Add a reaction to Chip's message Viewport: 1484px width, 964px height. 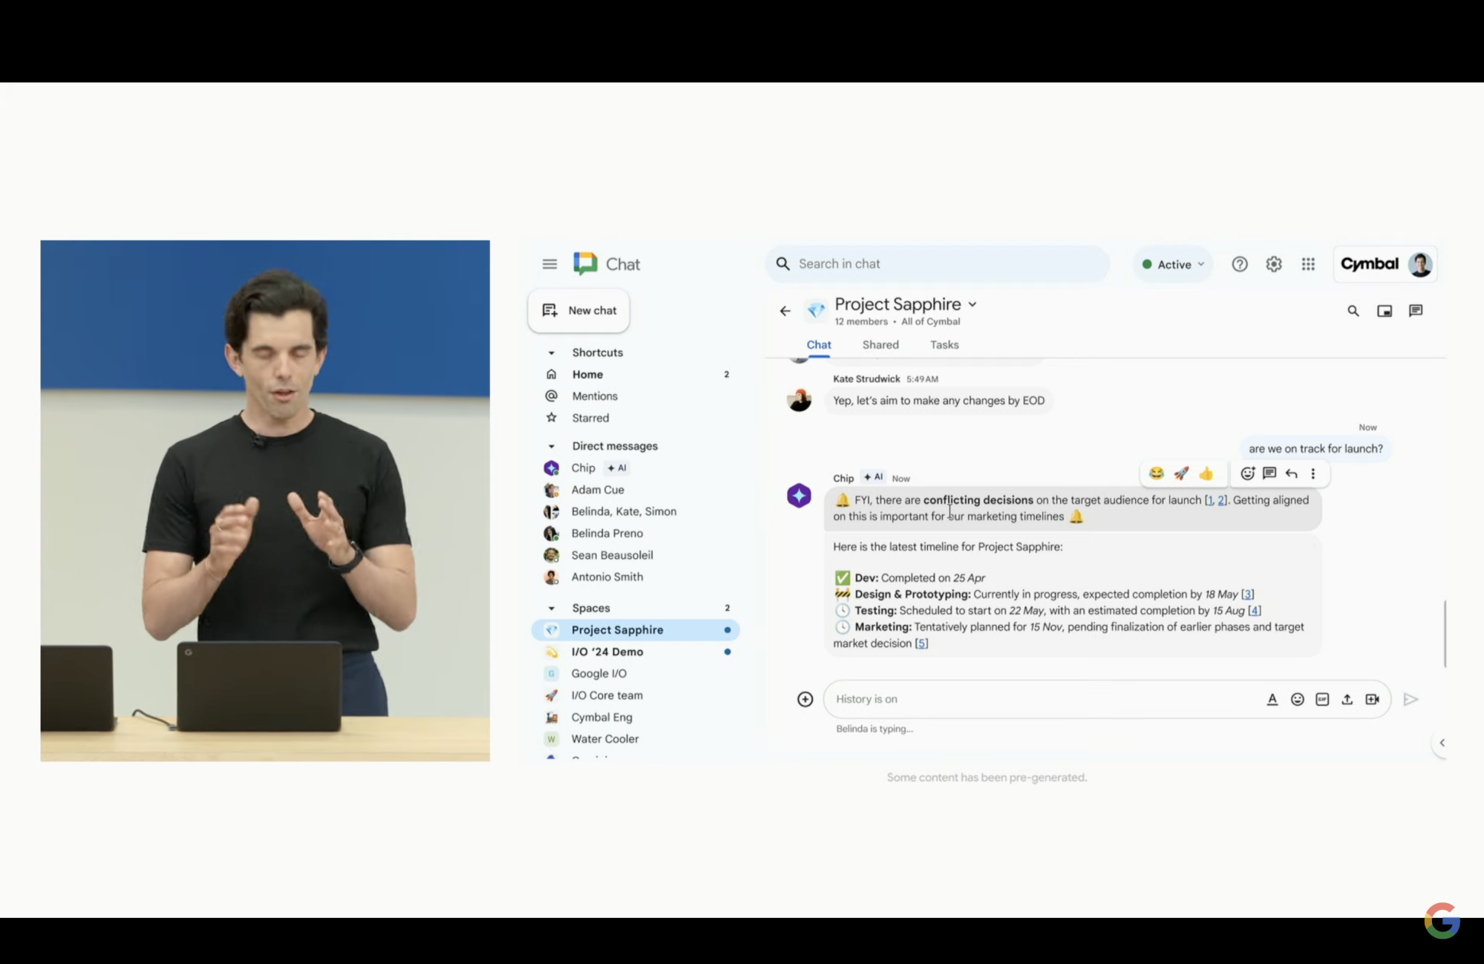tap(1248, 473)
